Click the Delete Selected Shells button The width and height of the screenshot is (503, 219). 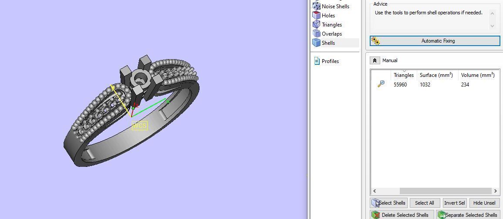(x=402, y=215)
